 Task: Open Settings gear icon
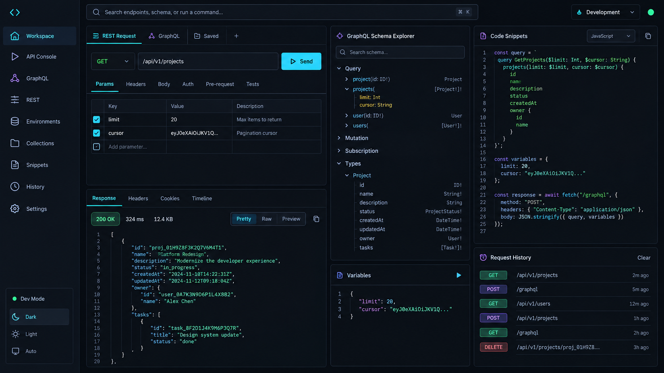click(x=15, y=208)
